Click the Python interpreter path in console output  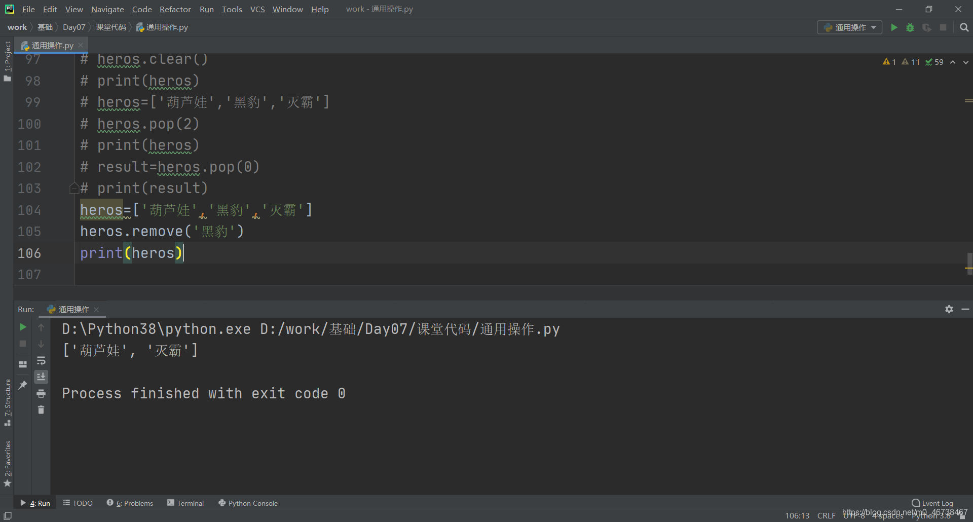point(157,329)
